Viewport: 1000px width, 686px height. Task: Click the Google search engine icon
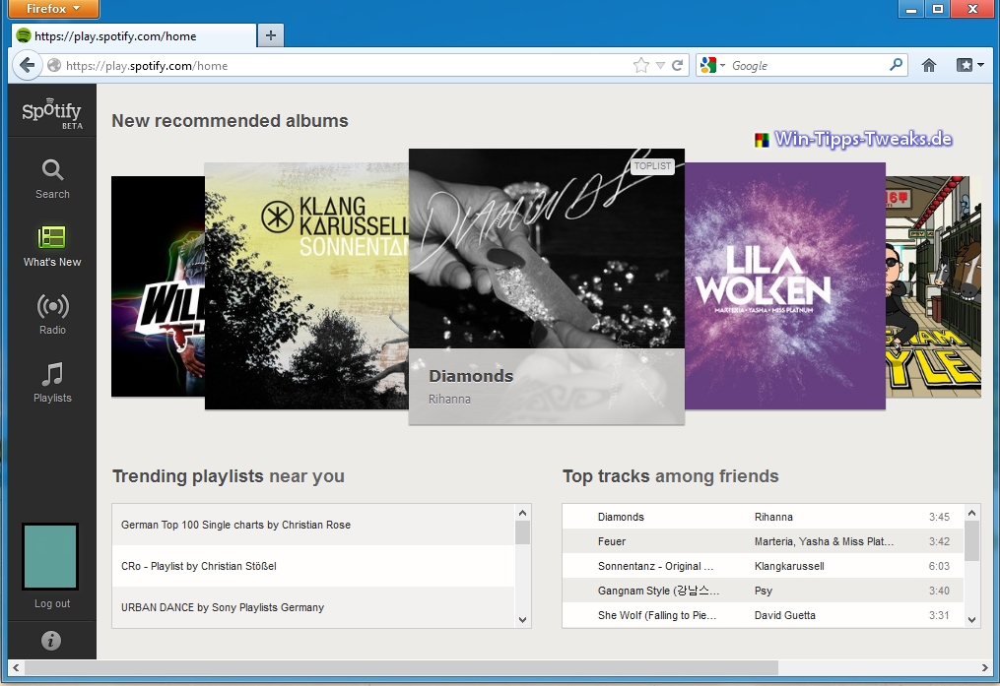click(708, 65)
